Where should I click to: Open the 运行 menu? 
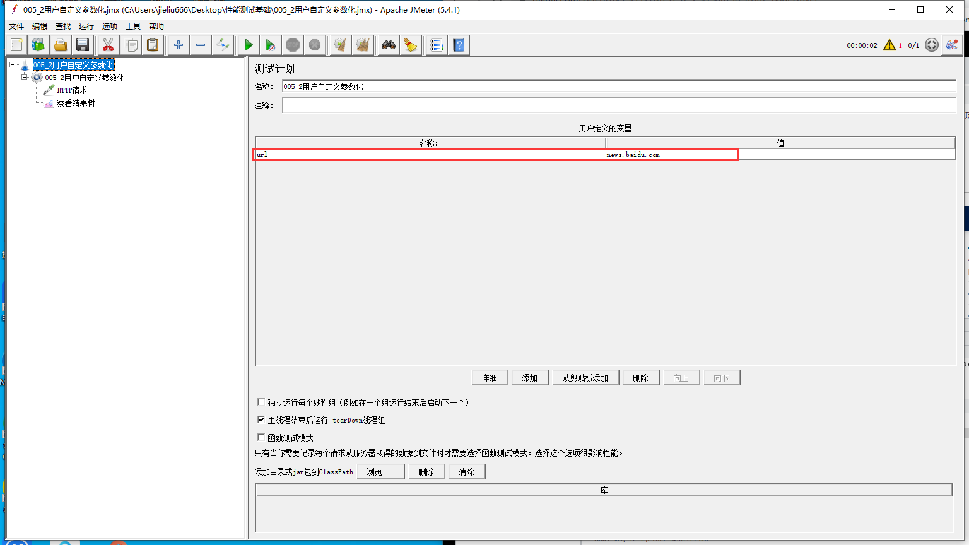86,26
